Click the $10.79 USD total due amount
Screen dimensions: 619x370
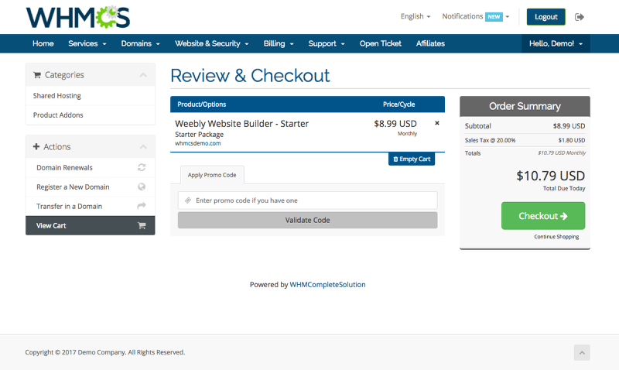(551, 176)
